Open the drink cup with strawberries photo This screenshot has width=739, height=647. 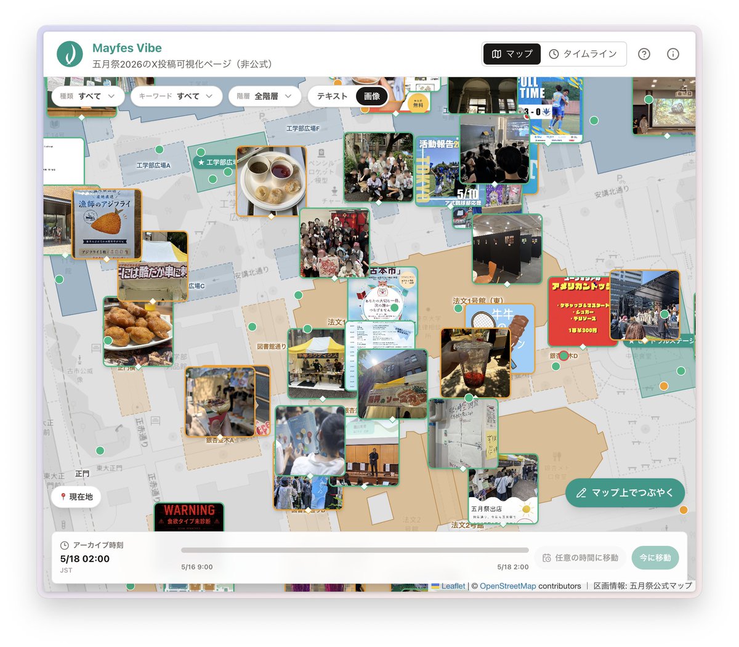pos(475,362)
